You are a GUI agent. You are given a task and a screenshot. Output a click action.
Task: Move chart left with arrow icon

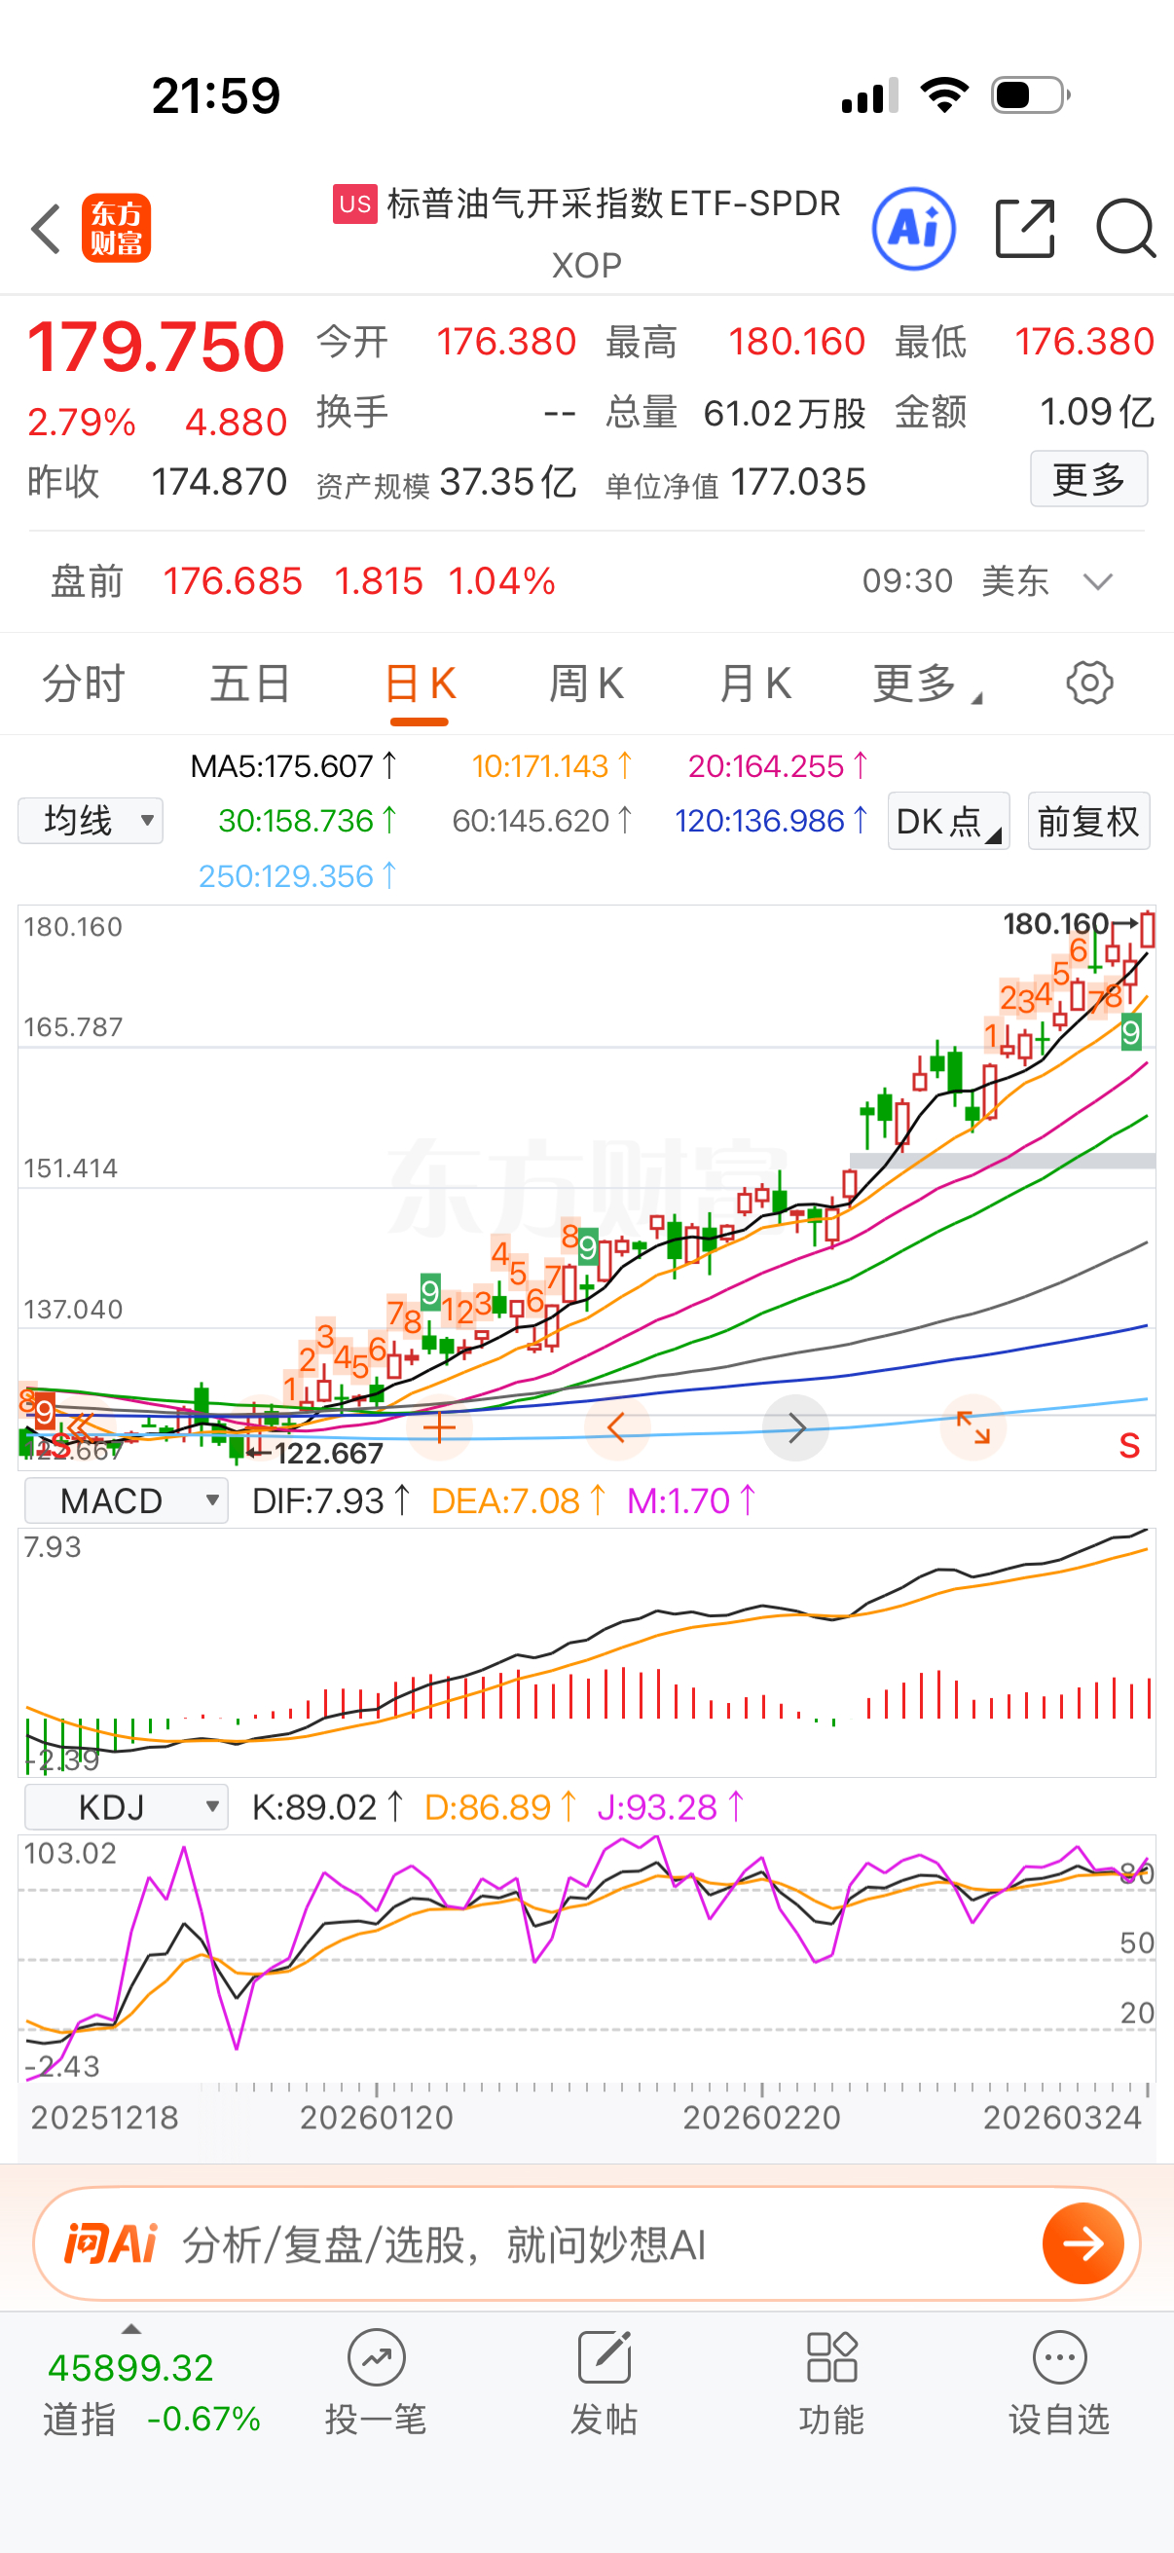616,1427
